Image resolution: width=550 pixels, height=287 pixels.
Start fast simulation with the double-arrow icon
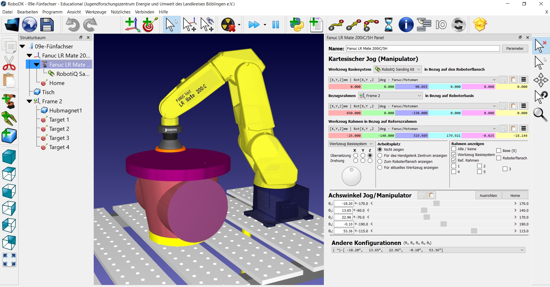pyautogui.click(x=254, y=25)
